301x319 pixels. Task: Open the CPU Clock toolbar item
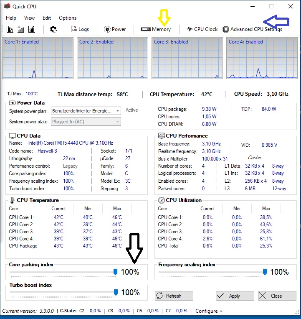click(x=202, y=29)
